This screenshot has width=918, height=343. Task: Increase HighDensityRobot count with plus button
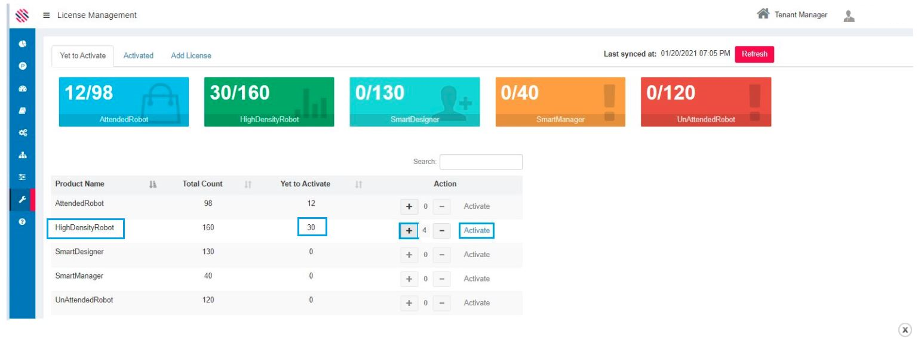tap(409, 231)
